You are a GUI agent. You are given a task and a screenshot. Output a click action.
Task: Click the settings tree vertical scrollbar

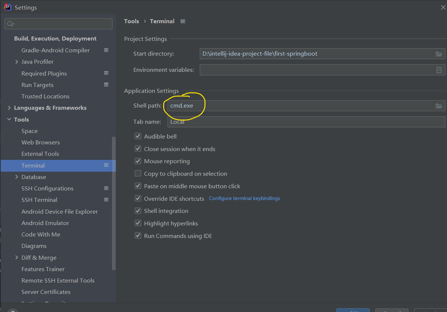click(x=114, y=203)
